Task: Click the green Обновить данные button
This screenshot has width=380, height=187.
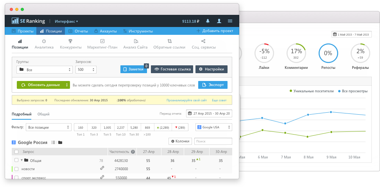Action: pyautogui.click(x=43, y=85)
